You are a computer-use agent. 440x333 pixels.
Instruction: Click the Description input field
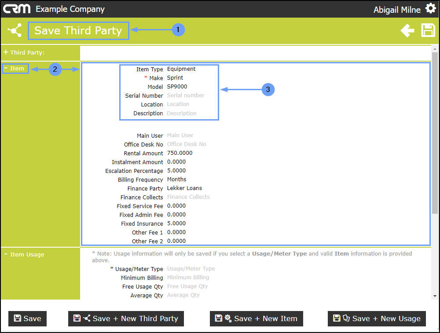tap(182, 113)
